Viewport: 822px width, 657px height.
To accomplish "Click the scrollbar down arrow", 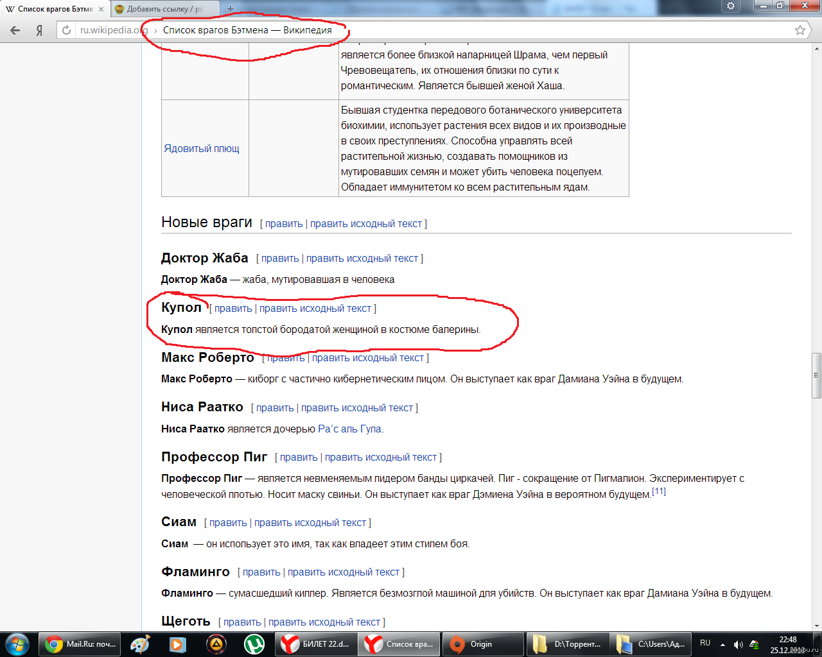I will click(x=816, y=626).
